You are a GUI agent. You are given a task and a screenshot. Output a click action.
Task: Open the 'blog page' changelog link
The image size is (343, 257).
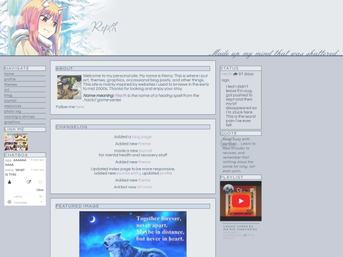click(x=142, y=137)
